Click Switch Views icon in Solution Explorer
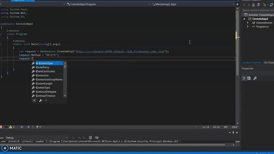Viewport: 274px width, 154px height. click(258, 5)
